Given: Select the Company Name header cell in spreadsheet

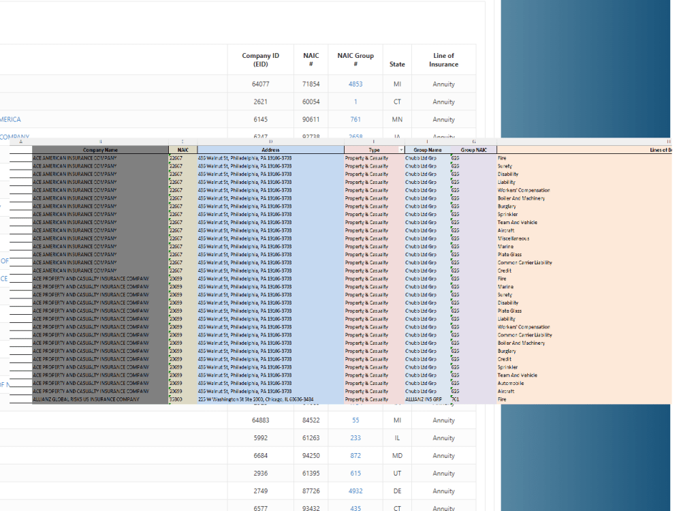Looking at the screenshot, I should pyautogui.click(x=100, y=150).
